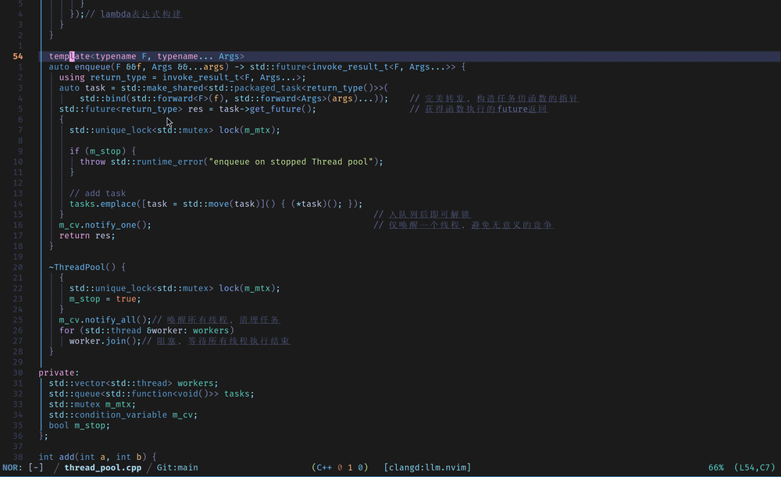Click 'm_cv.notify_all();' statement

pos(105,319)
